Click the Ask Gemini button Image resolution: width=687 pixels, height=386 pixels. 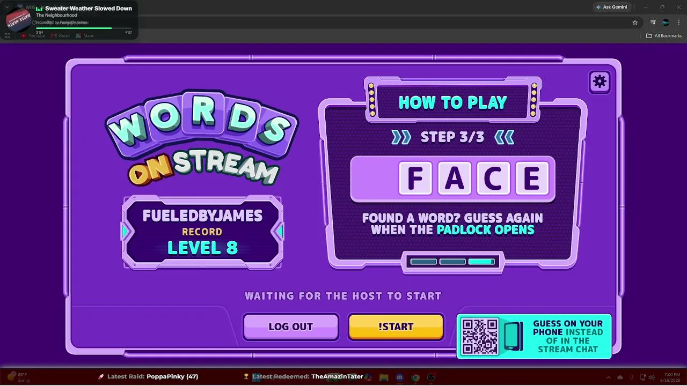coord(611,7)
